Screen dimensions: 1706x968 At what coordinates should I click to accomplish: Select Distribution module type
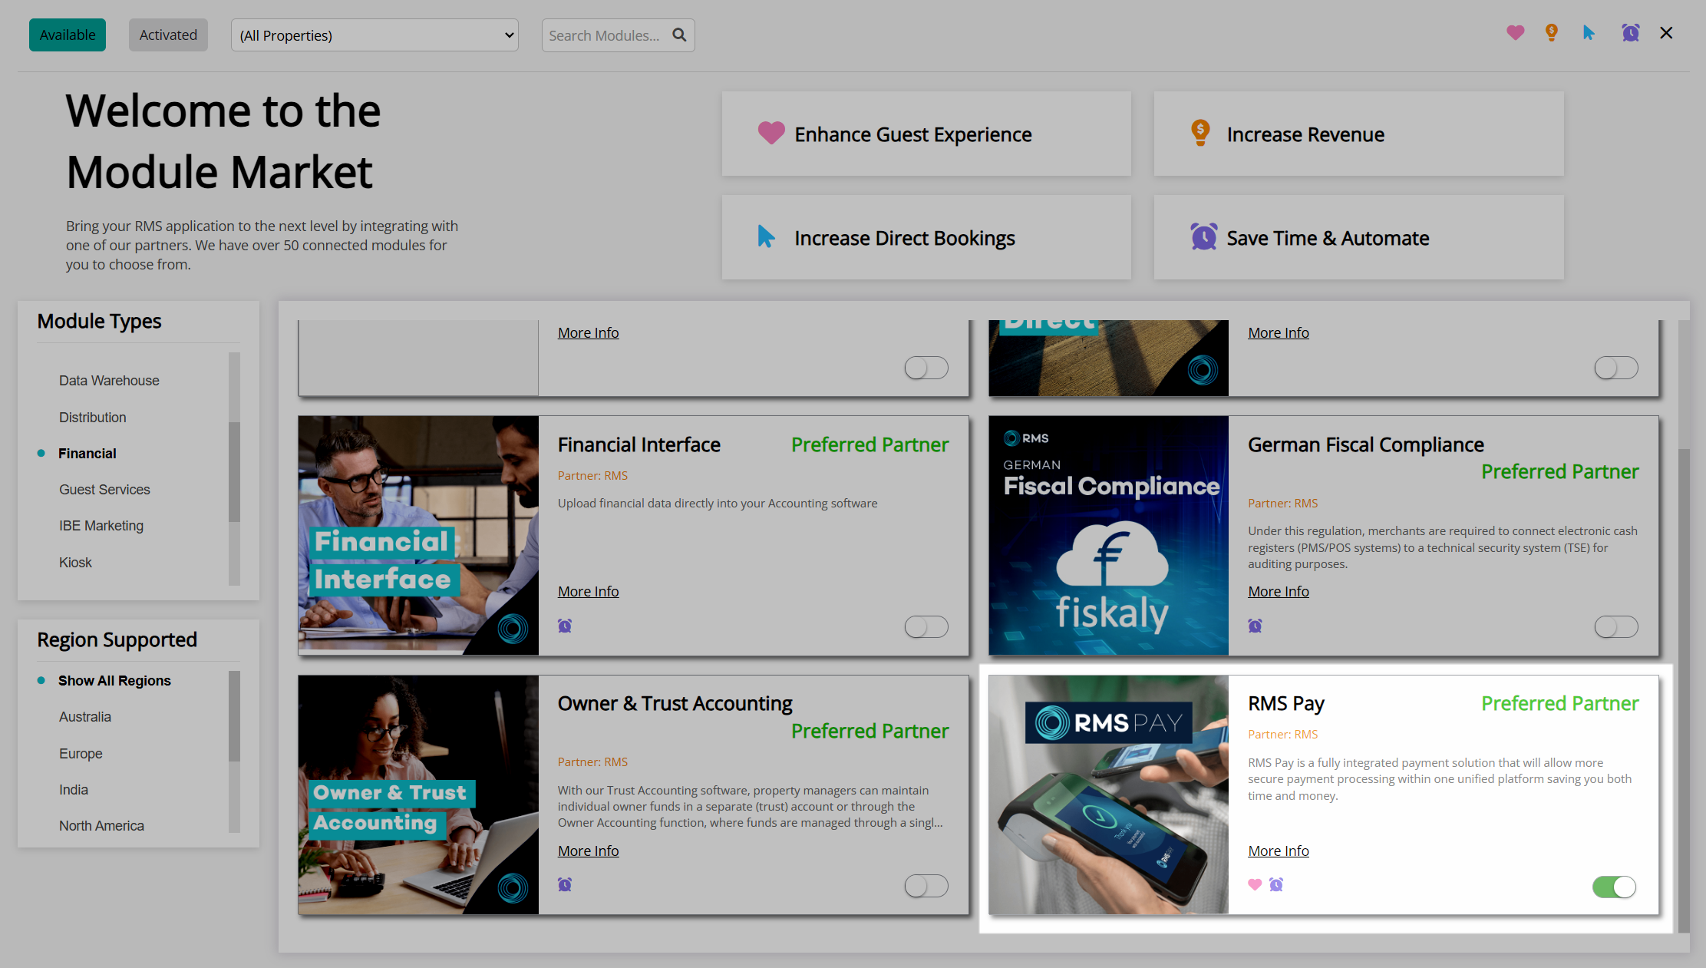[x=92, y=417]
